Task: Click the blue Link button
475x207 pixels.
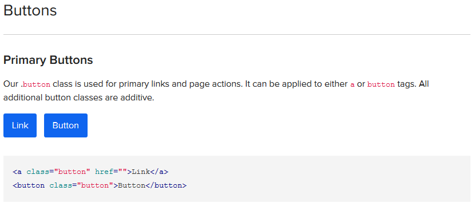Action: [x=20, y=125]
